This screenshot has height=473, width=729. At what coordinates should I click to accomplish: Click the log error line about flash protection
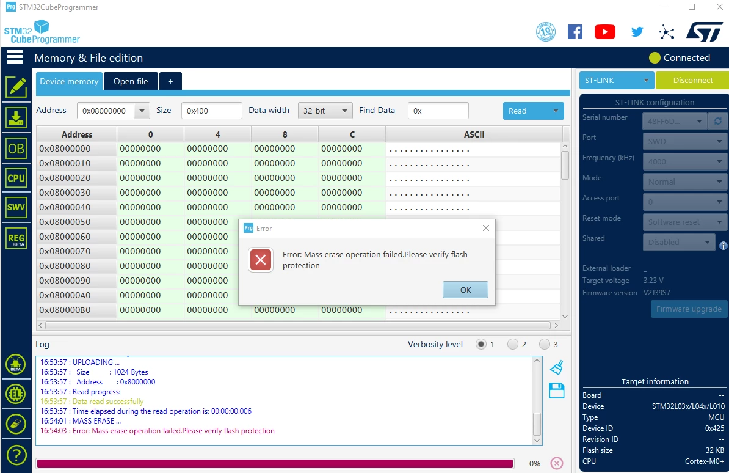(157, 431)
